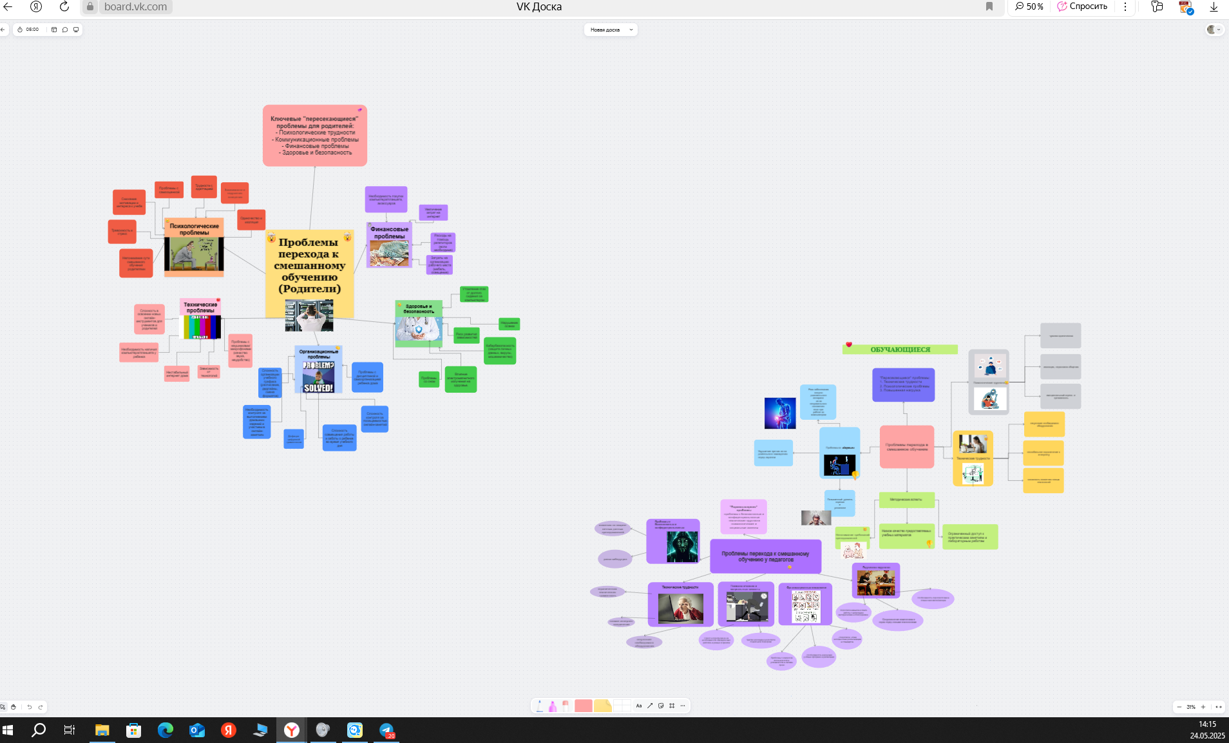This screenshot has width=1229, height=743.
Task: Open the comments speech bubble icon
Action: pos(65,30)
